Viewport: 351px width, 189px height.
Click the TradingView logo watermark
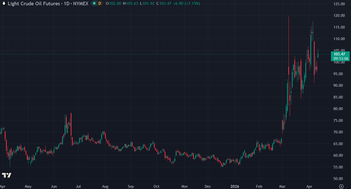(7, 175)
